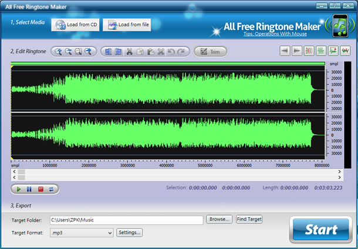Image resolution: width=358 pixels, height=249 pixels.
Task: Click the redo arrow icon
Action: click(181, 52)
